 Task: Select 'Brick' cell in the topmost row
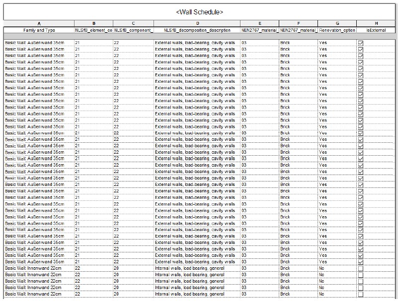pos(298,43)
